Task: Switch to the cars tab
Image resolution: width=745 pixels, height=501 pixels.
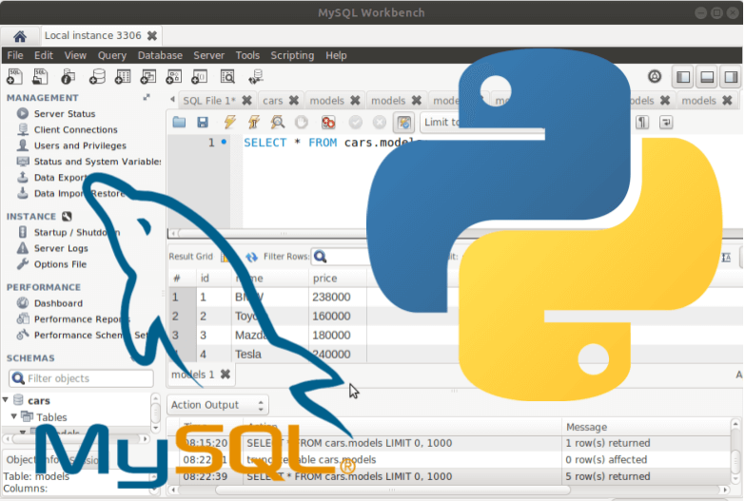Action: (x=273, y=101)
